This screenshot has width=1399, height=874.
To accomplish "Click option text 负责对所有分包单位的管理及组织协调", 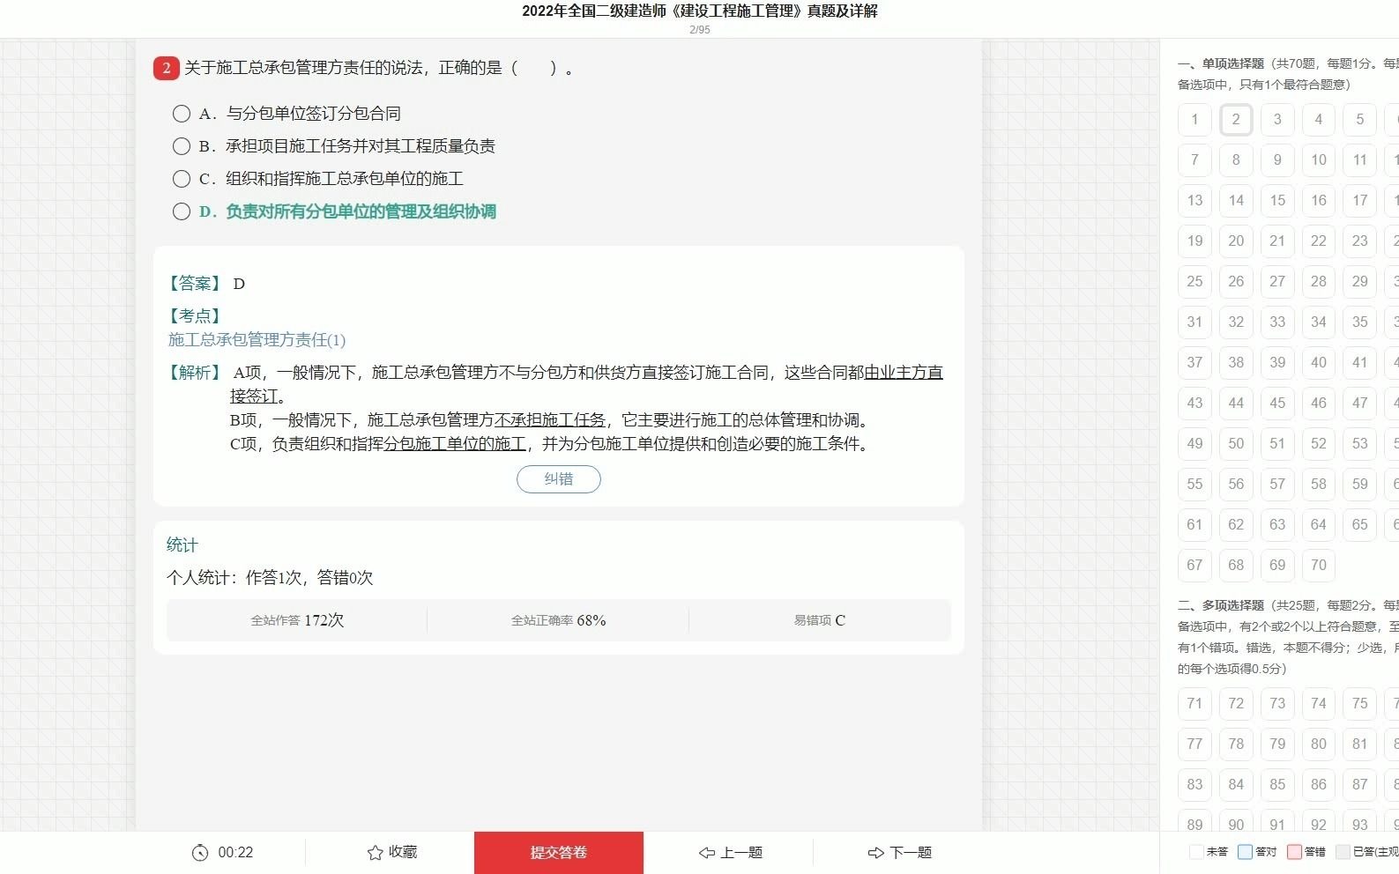I will click(361, 211).
